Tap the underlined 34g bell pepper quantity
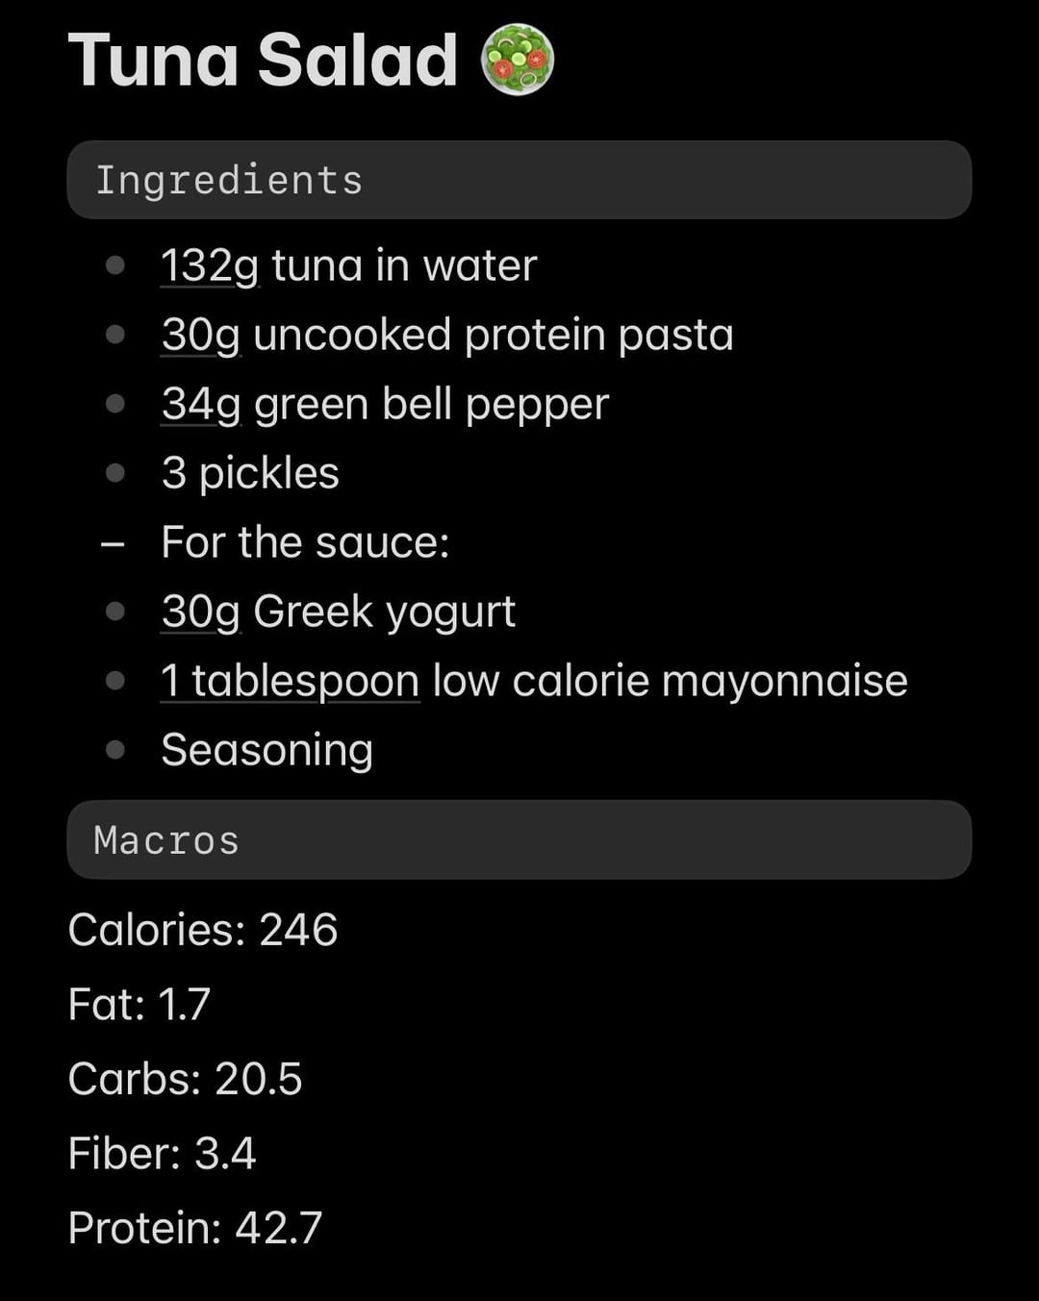 click(201, 404)
